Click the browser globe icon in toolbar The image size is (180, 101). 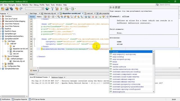tap(47, 9)
